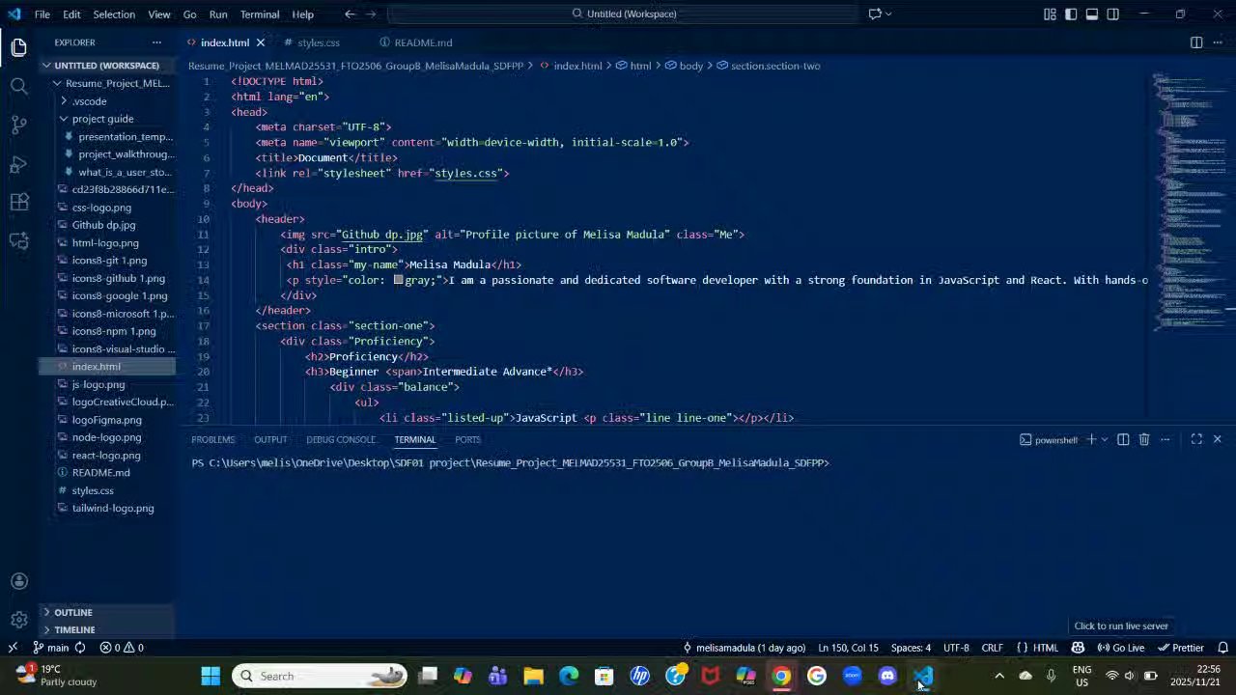The height and width of the screenshot is (695, 1236).
Task: Close the index.html editor tab
Action: [260, 42]
